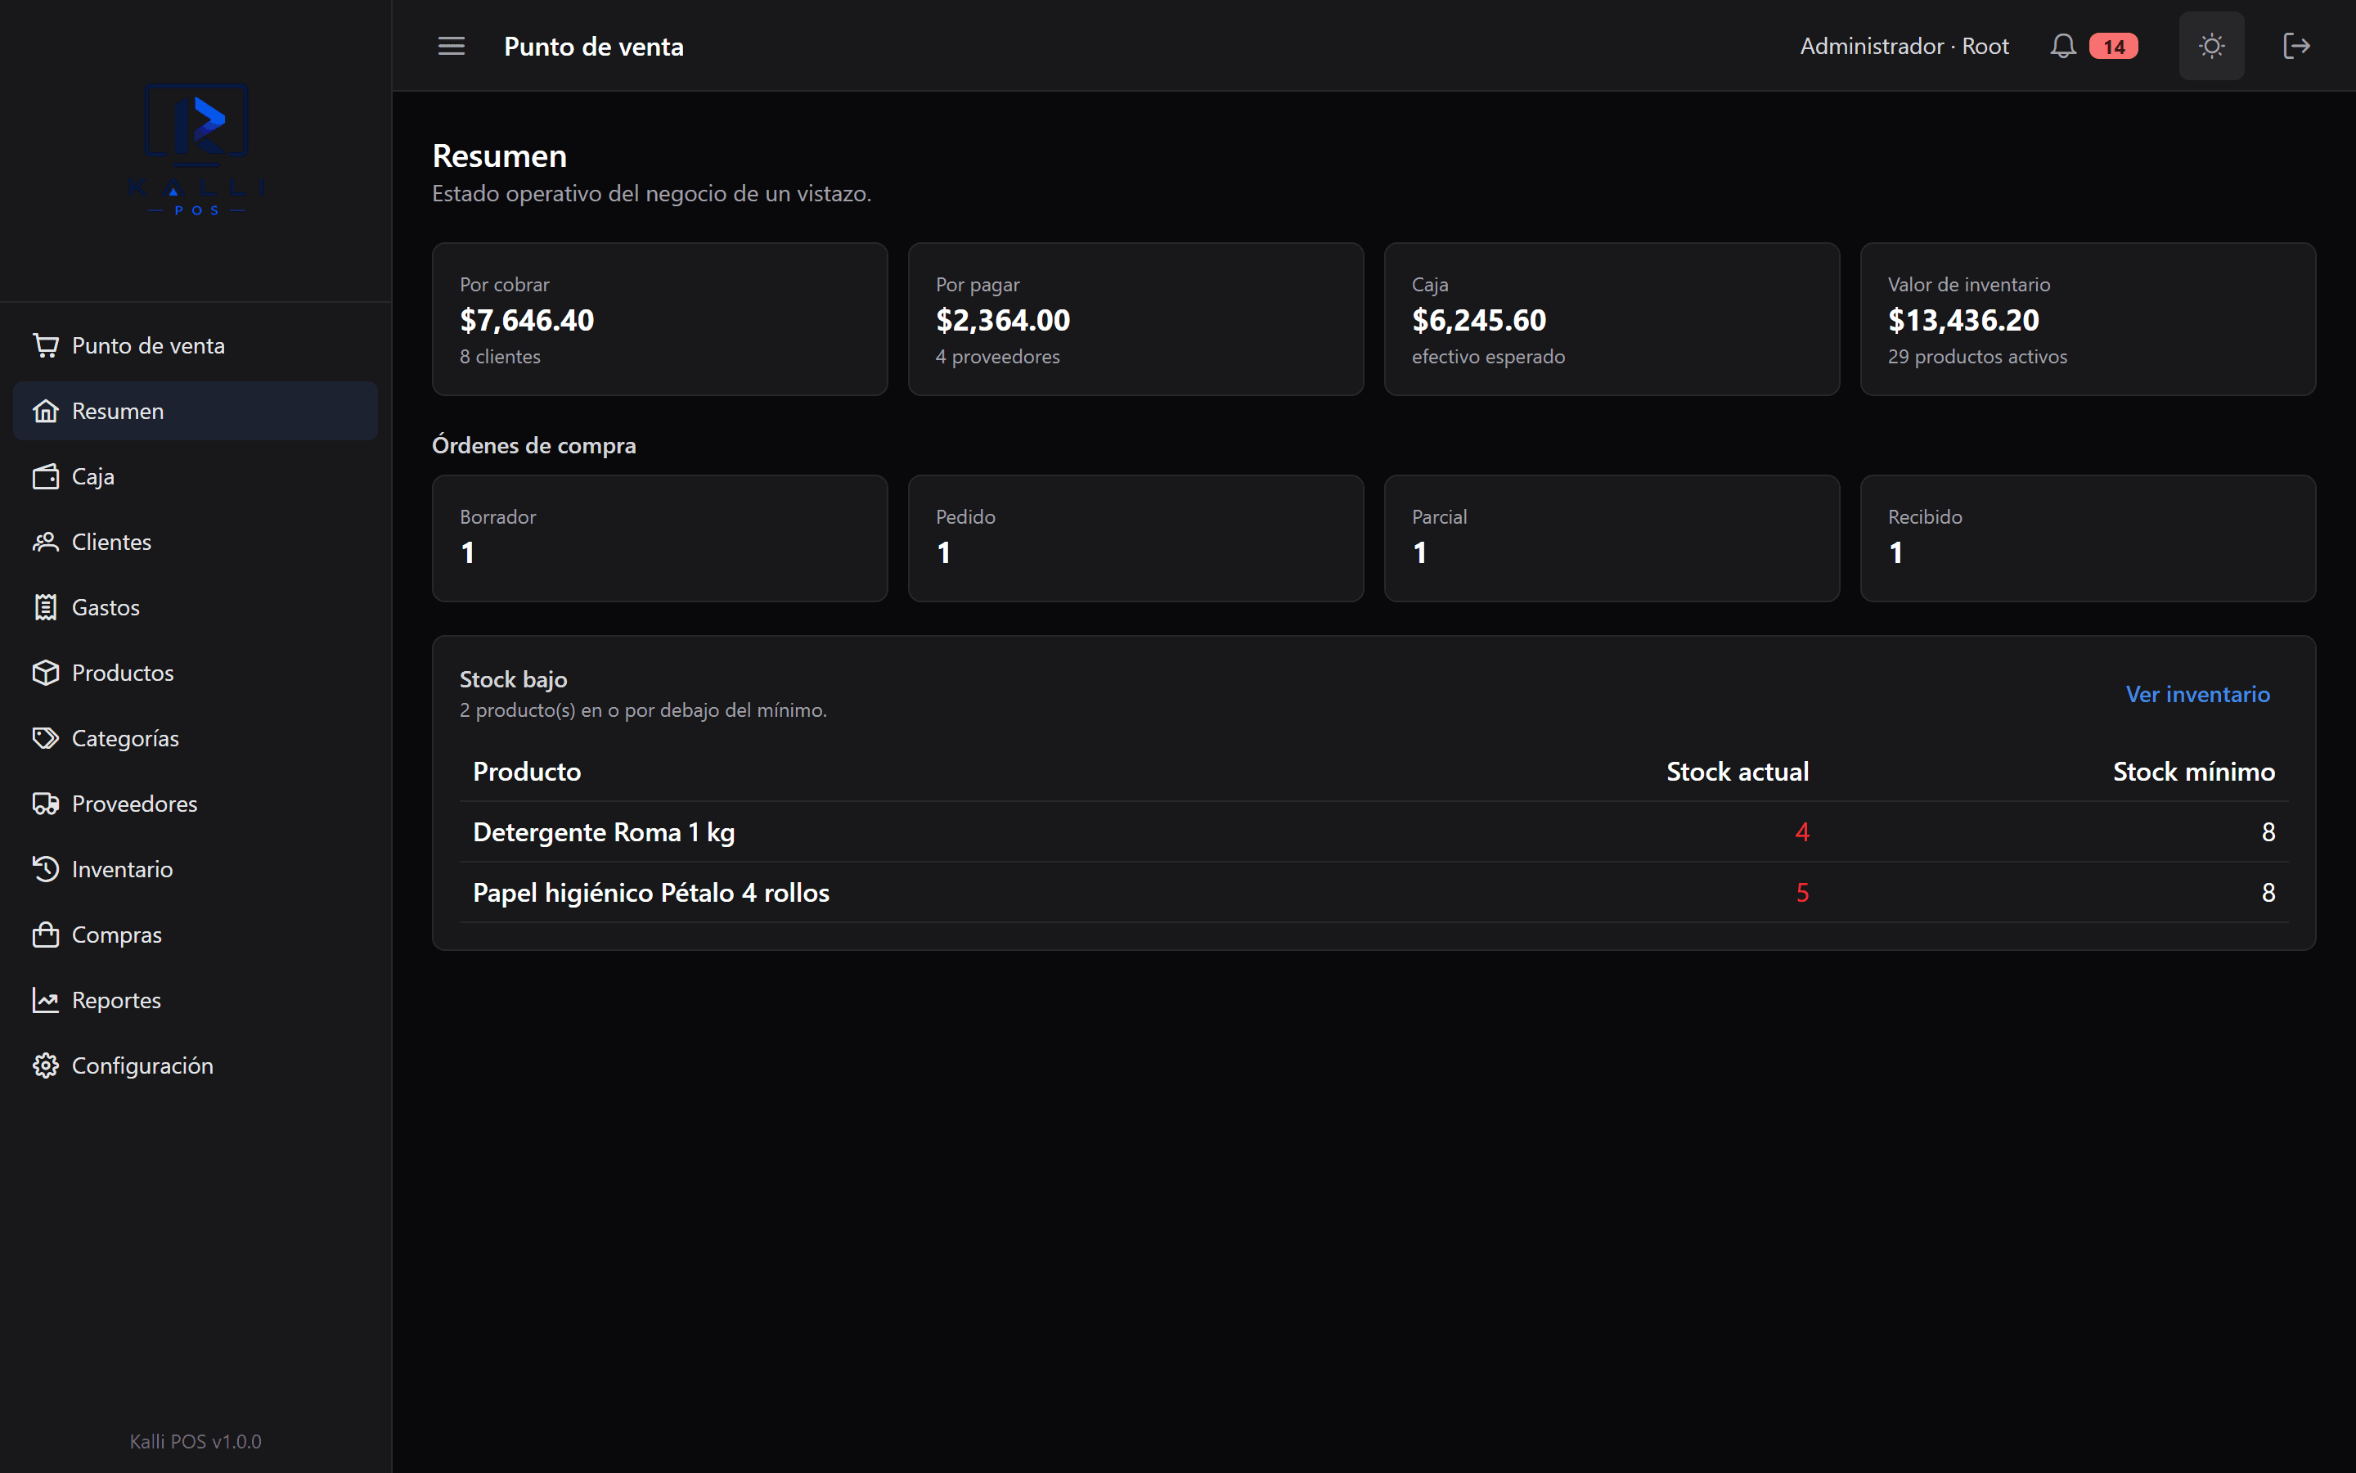2356x1473 pixels.
Task: Click the Ver inventario link
Action: coord(2197,694)
